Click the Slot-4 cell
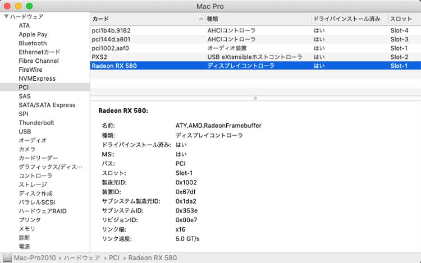 coord(399,31)
